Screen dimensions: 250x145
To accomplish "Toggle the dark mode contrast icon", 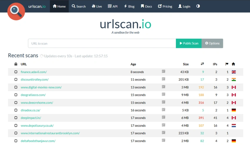I will (x=198, y=6).
